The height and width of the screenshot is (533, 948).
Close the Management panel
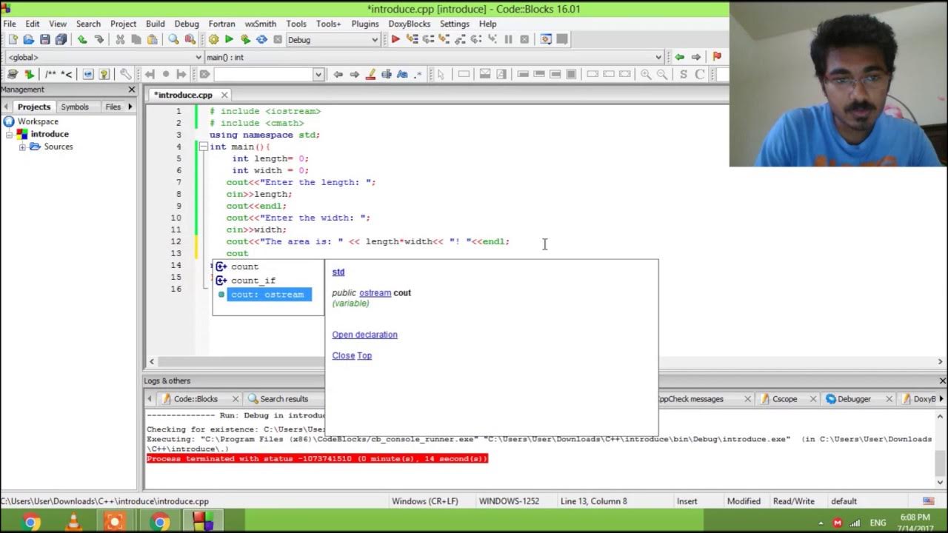coord(132,90)
